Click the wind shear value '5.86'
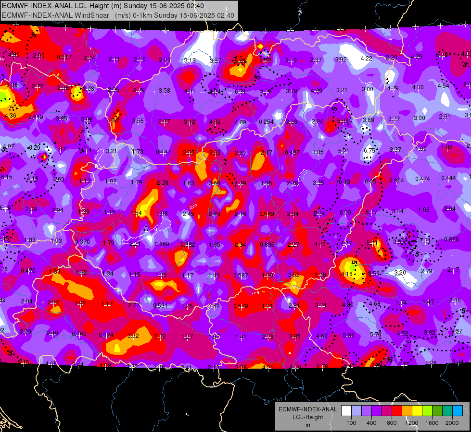The width and height of the screenshot is (471, 432). click(348, 336)
